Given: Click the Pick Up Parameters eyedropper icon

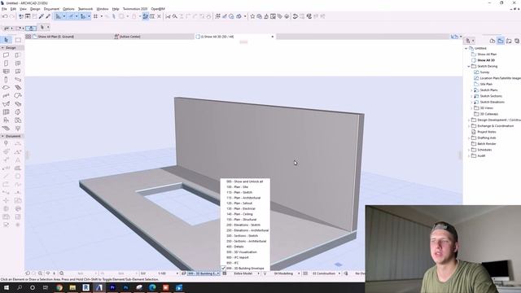Looking at the screenshot, I should point(42,16).
